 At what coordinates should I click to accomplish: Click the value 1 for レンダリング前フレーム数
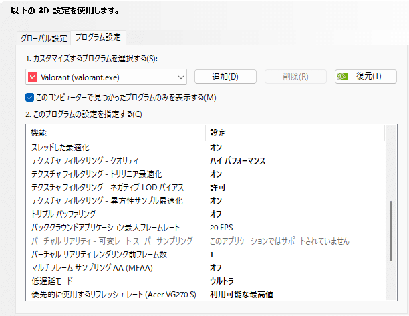coord(212,255)
